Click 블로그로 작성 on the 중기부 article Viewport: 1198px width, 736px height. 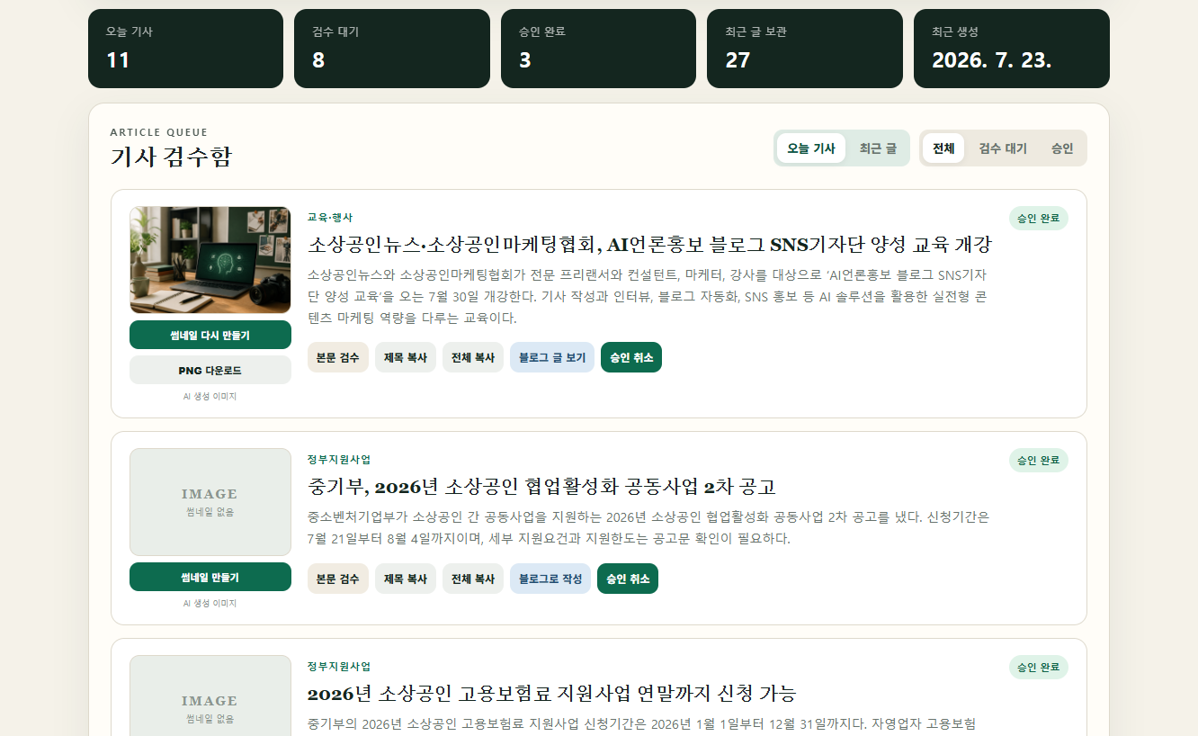pos(550,579)
